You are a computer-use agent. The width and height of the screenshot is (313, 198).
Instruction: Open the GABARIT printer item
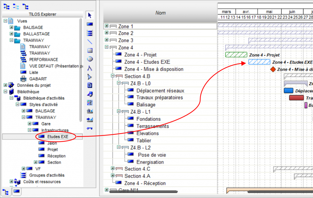coord(38,79)
